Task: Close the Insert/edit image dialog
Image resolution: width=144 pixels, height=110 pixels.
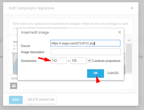Action: pos(119,32)
